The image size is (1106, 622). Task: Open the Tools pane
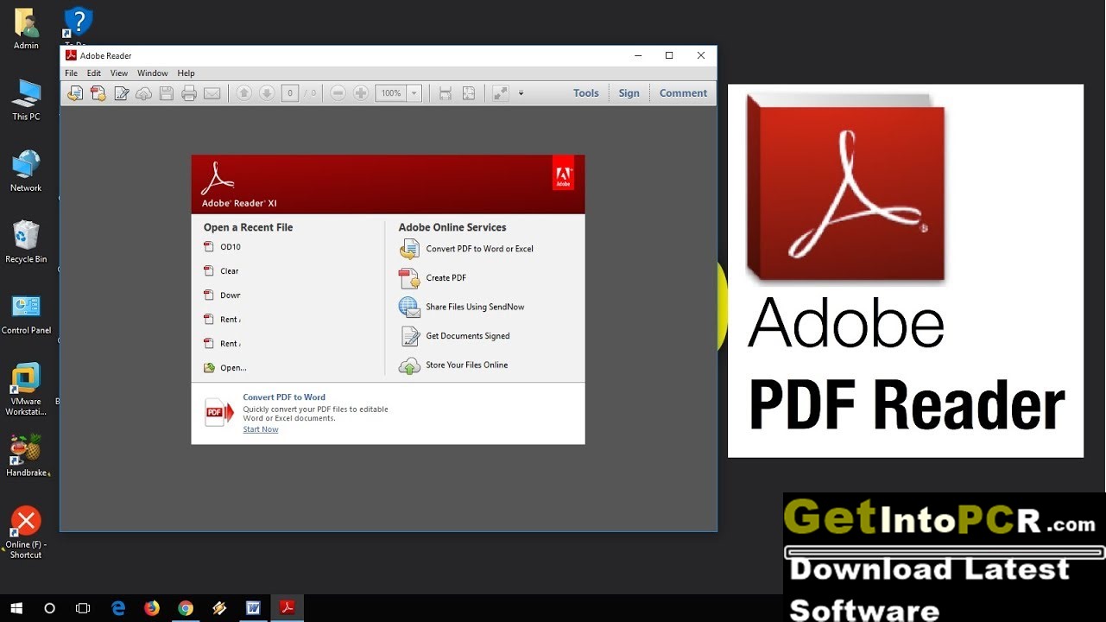tap(585, 93)
